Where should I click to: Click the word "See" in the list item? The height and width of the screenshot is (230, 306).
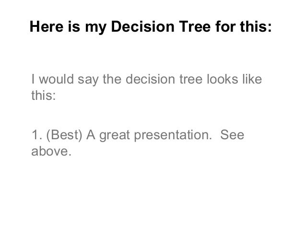tap(232, 135)
